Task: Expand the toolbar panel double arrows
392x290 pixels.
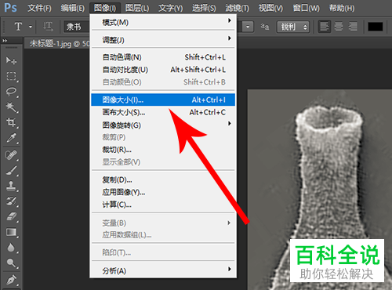Action: (x=5, y=41)
